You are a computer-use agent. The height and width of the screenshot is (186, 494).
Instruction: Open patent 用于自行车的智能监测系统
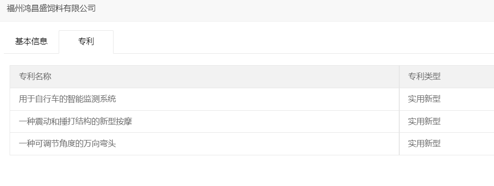[x=67, y=99]
